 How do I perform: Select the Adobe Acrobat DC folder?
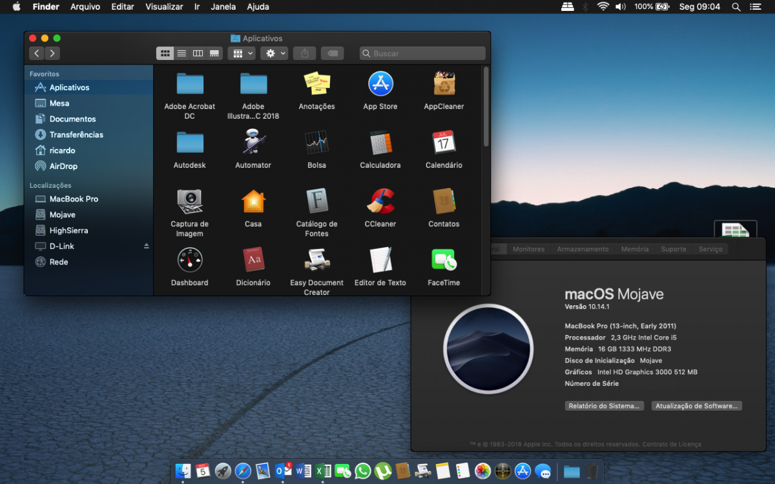tap(190, 83)
